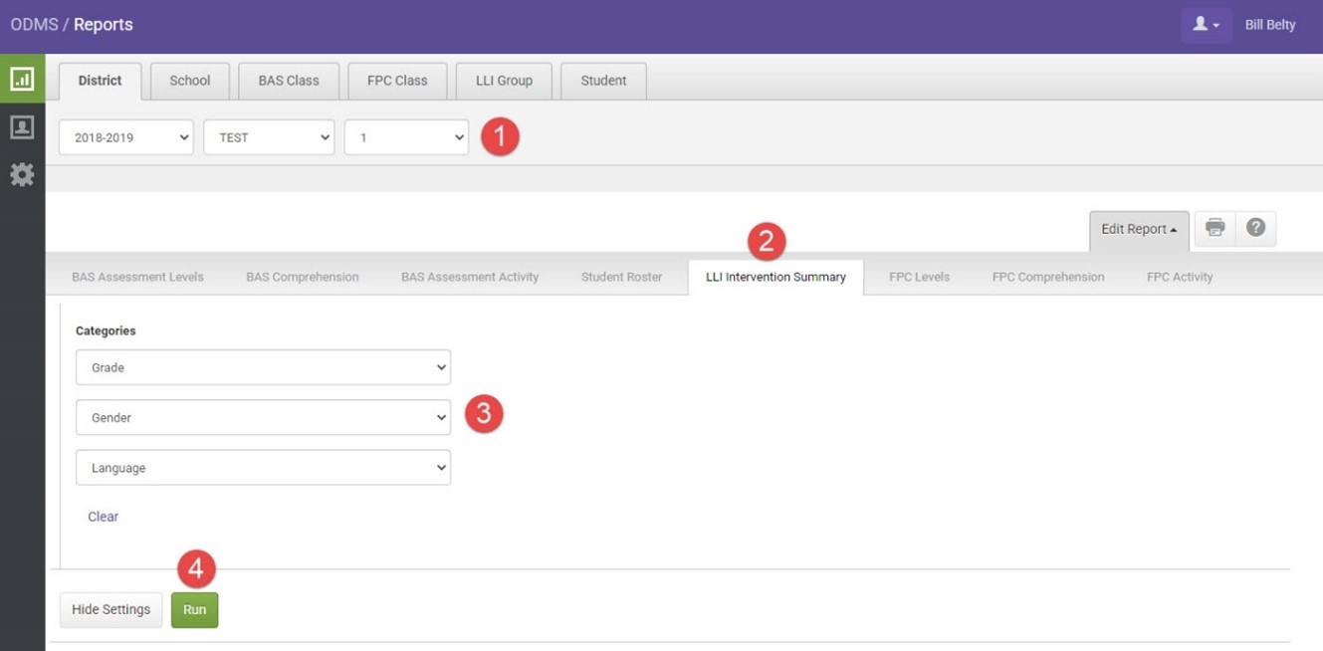The image size is (1323, 651).
Task: Expand the Language category dropdown
Action: [263, 468]
